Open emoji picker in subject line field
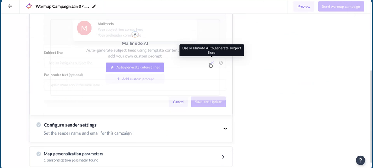 point(221,63)
